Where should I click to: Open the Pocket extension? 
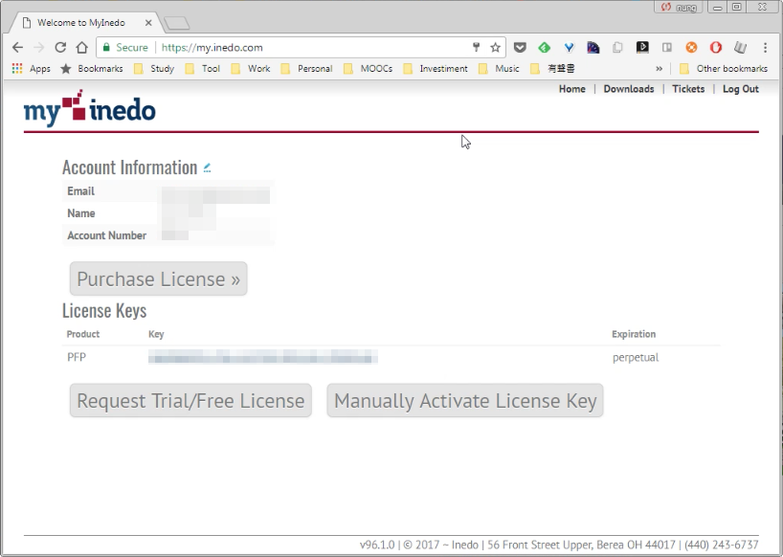click(x=520, y=48)
